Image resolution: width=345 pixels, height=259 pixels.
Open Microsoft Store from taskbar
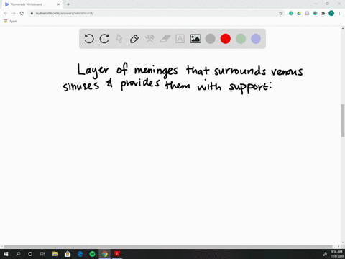68,254
